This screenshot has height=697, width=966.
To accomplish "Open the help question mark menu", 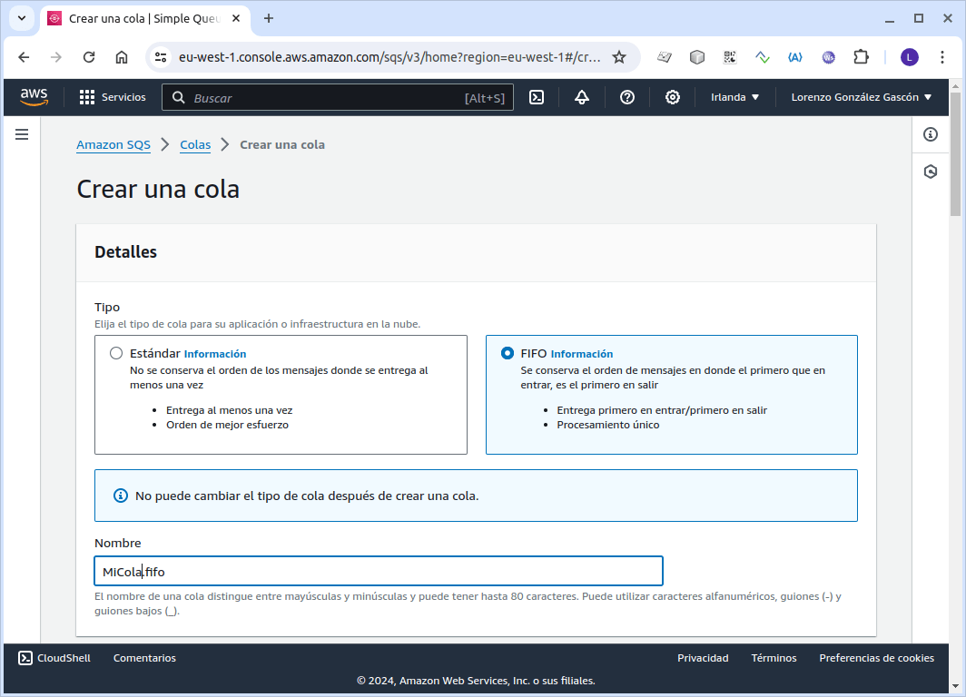I will [x=627, y=97].
